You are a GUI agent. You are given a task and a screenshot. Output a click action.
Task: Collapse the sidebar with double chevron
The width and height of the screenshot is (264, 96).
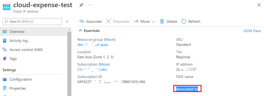click(x=67, y=22)
